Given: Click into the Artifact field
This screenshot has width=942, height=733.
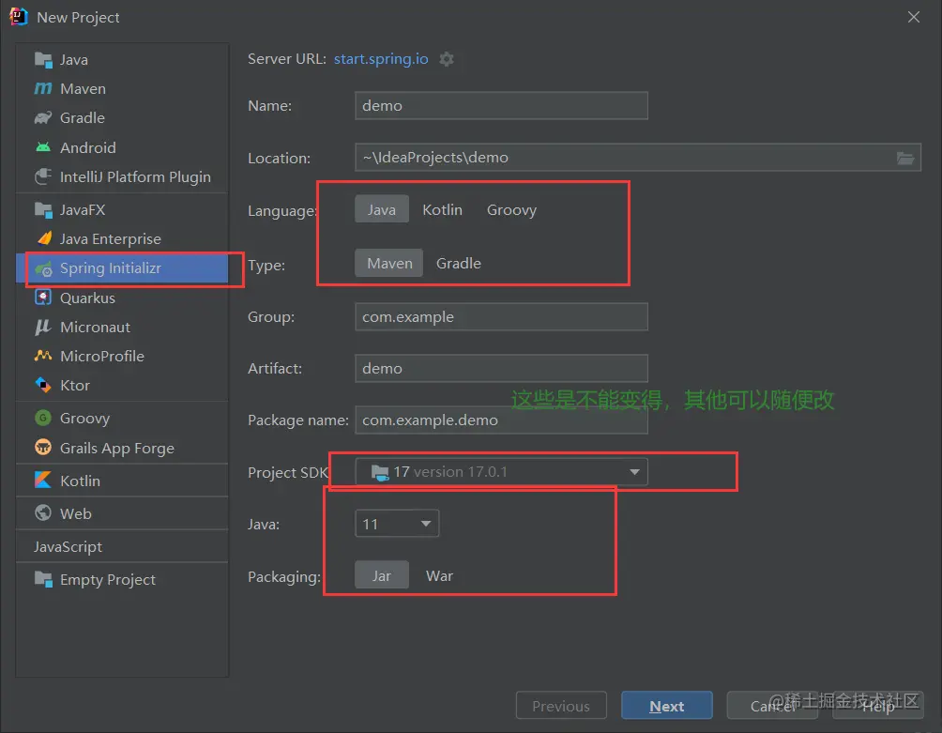Looking at the screenshot, I should (x=502, y=368).
